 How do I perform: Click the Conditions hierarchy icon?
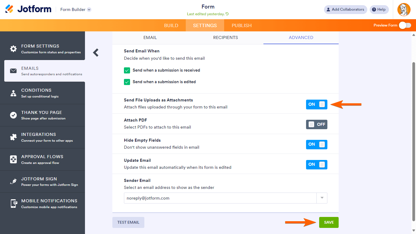(13, 93)
